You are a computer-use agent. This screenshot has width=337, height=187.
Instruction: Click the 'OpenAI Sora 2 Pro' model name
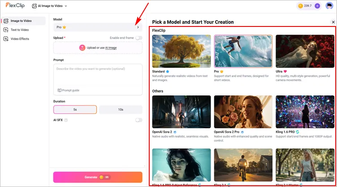point(226,132)
